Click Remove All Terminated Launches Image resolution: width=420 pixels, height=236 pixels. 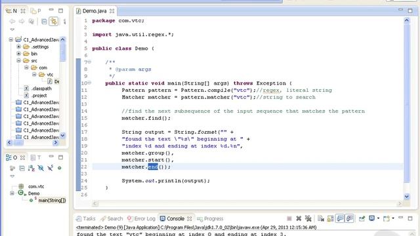(308, 218)
